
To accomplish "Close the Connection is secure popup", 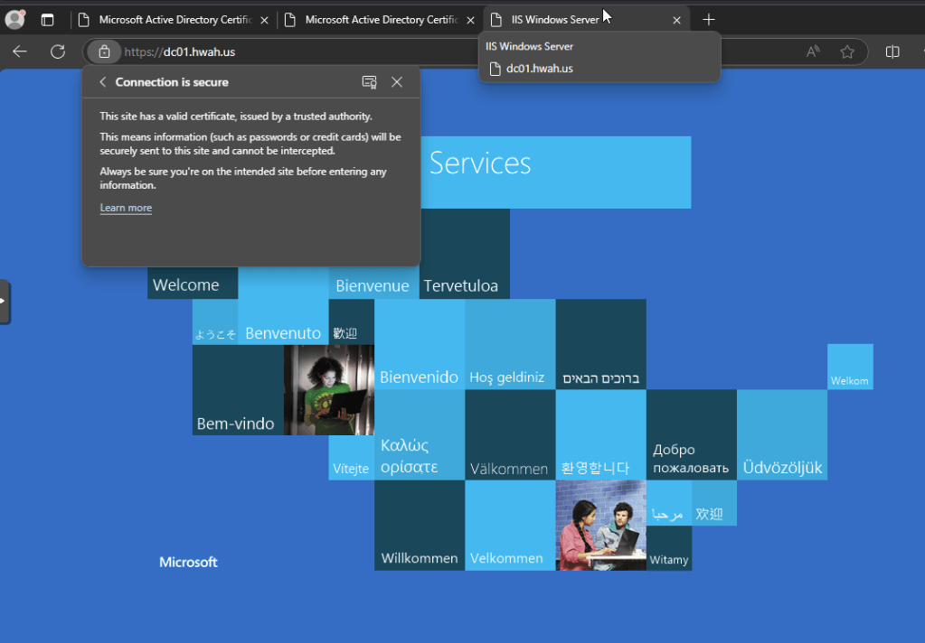I will (x=397, y=82).
